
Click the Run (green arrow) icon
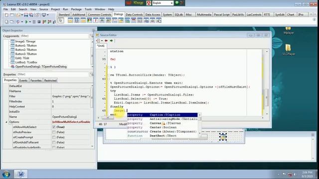26,22
